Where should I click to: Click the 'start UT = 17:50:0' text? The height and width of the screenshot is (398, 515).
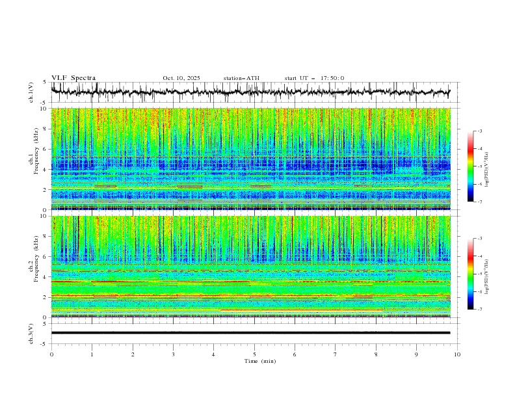point(314,78)
